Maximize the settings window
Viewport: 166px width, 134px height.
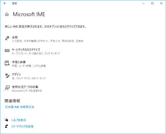pyautogui.click(x=152, y=3)
